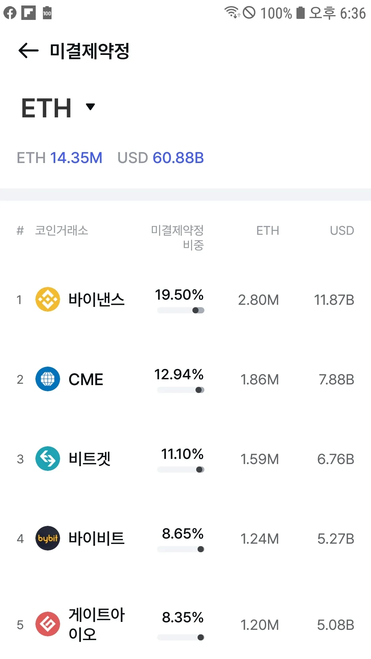Sort by USD column header
The width and height of the screenshot is (371, 659).
coord(342,231)
